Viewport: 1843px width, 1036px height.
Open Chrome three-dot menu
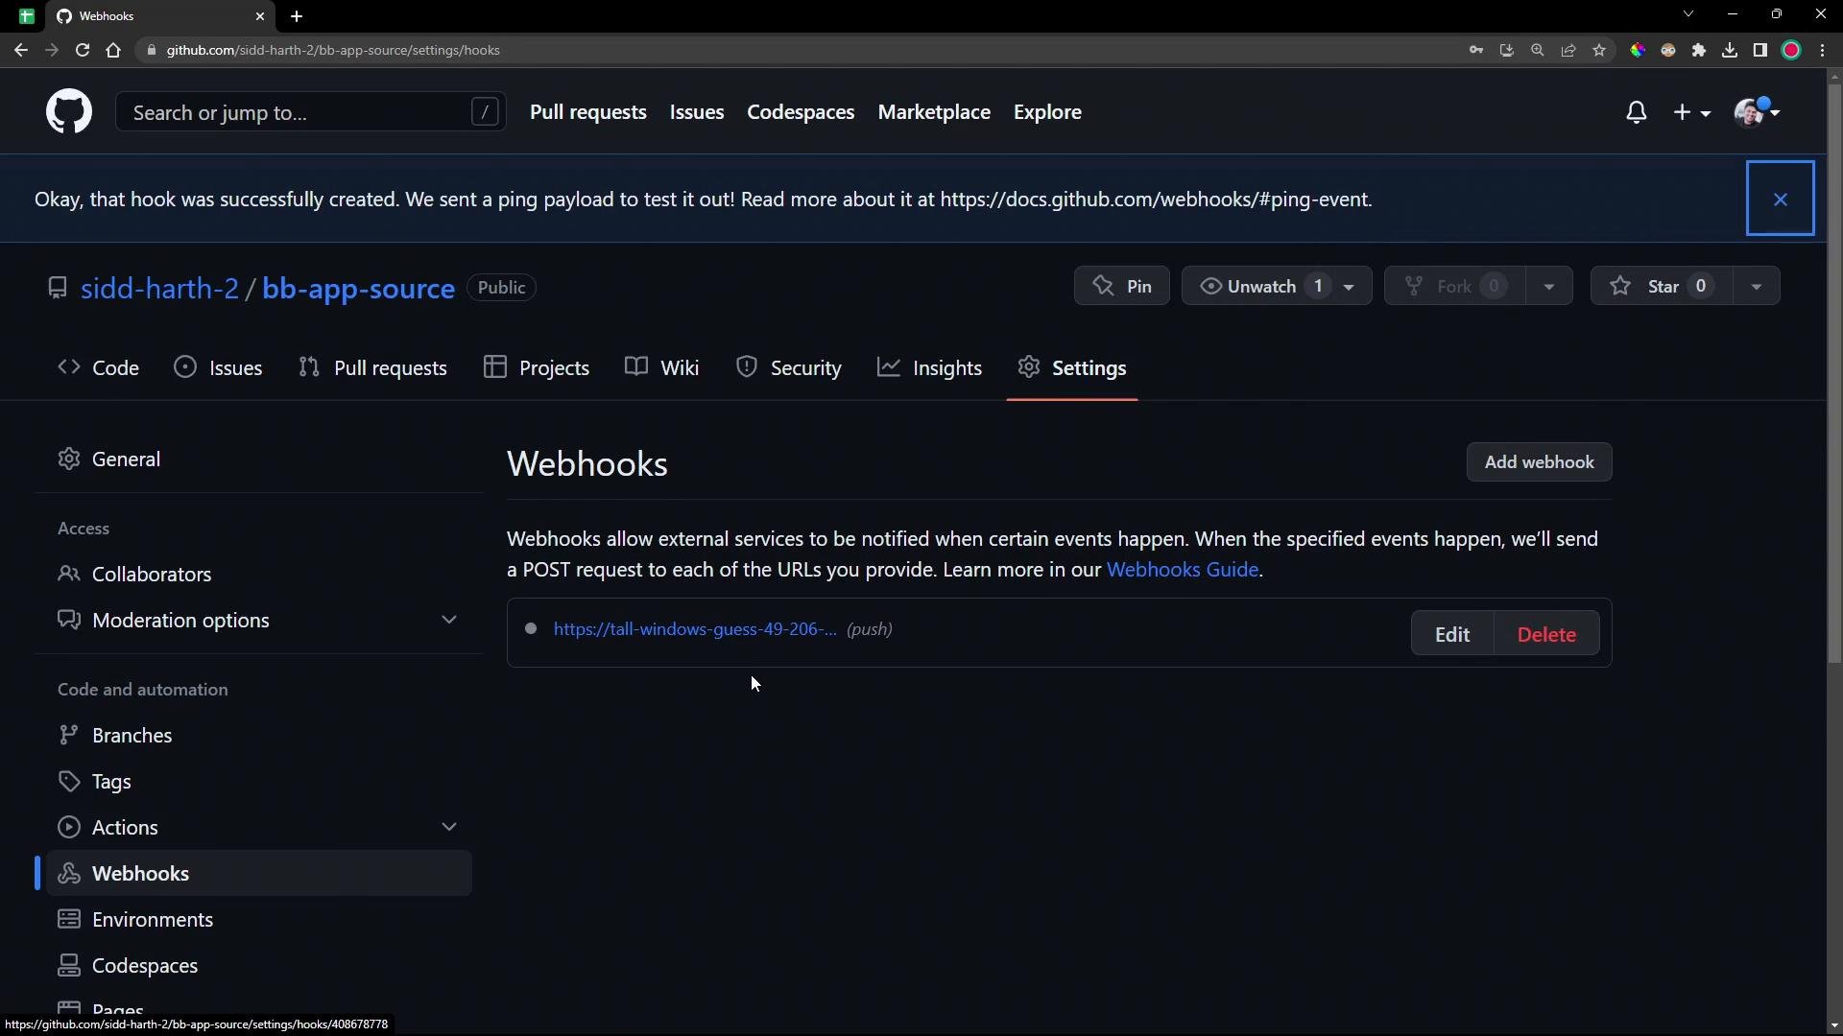pyautogui.click(x=1822, y=50)
